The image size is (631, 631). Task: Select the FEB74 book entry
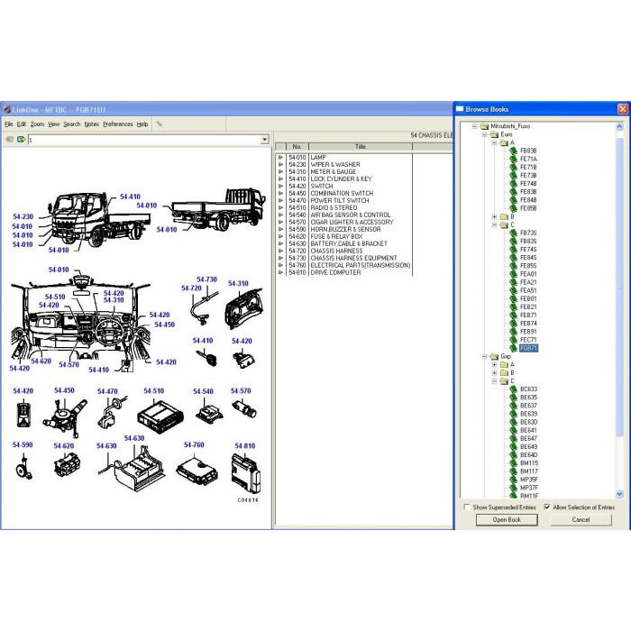[528, 323]
